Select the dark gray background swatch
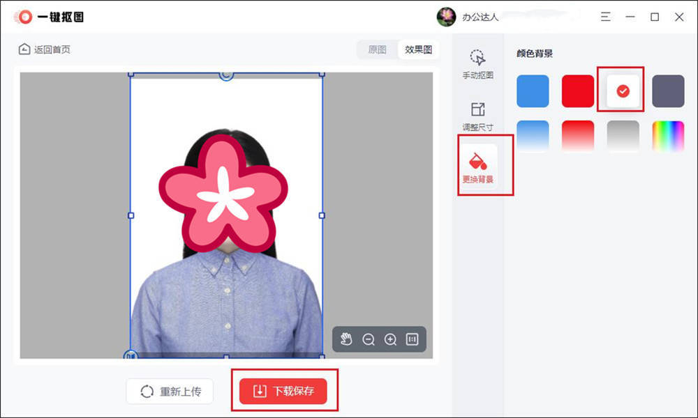698x418 pixels. pyautogui.click(x=667, y=91)
